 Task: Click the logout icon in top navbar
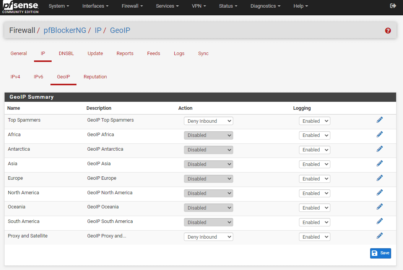393,6
